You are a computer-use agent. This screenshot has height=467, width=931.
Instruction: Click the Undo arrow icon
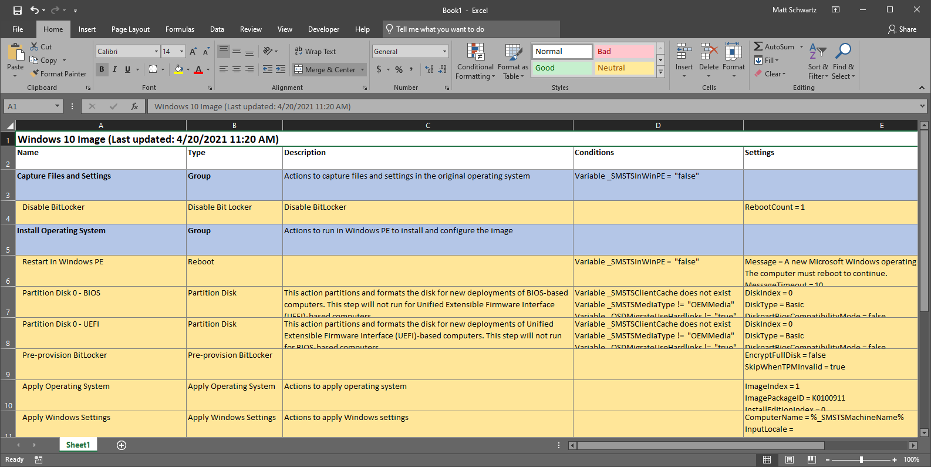[35, 10]
